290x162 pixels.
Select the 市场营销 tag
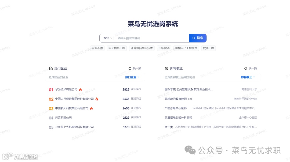click(164, 48)
